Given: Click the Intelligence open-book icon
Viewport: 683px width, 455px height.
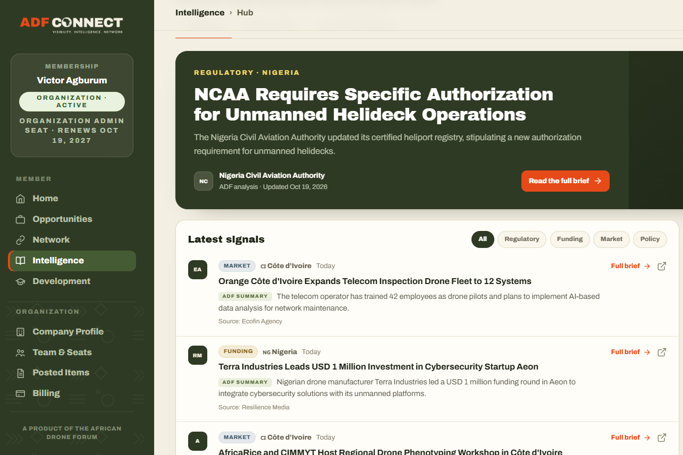Looking at the screenshot, I should tap(21, 261).
